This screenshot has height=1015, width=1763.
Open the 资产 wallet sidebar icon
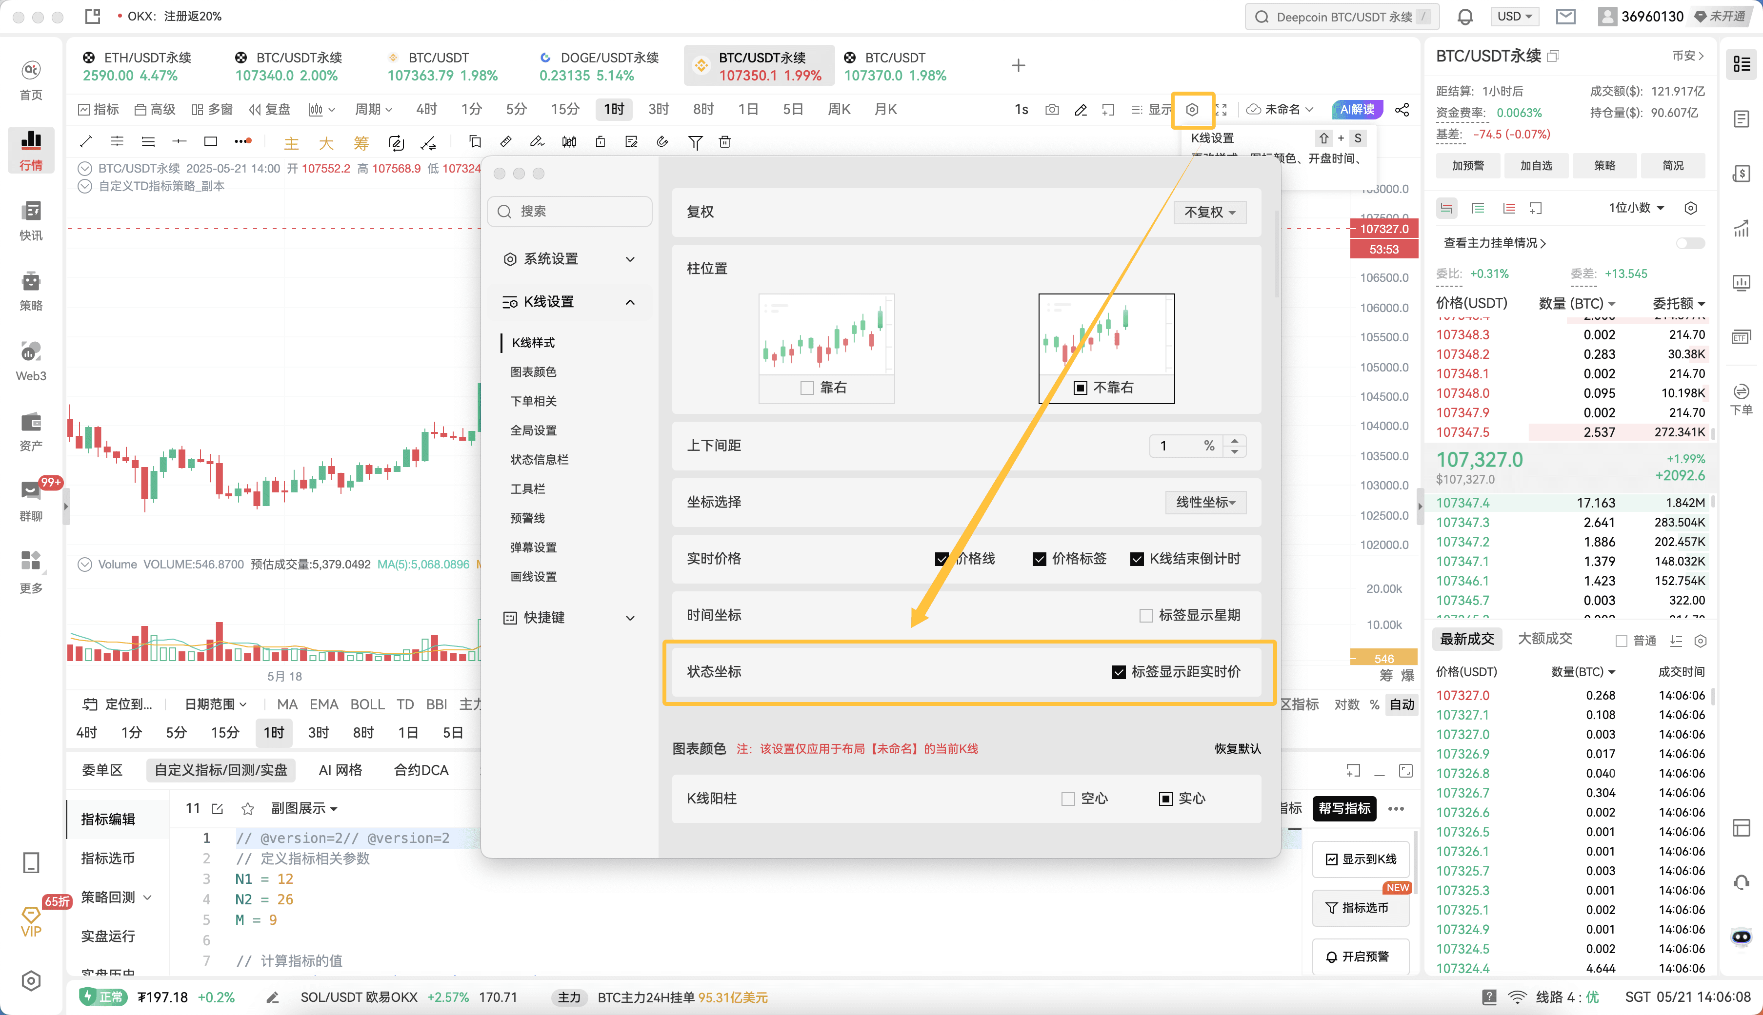point(31,431)
